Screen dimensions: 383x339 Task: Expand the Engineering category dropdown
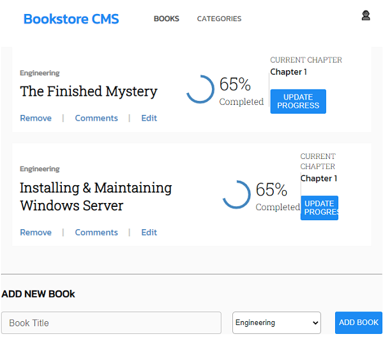276,323
